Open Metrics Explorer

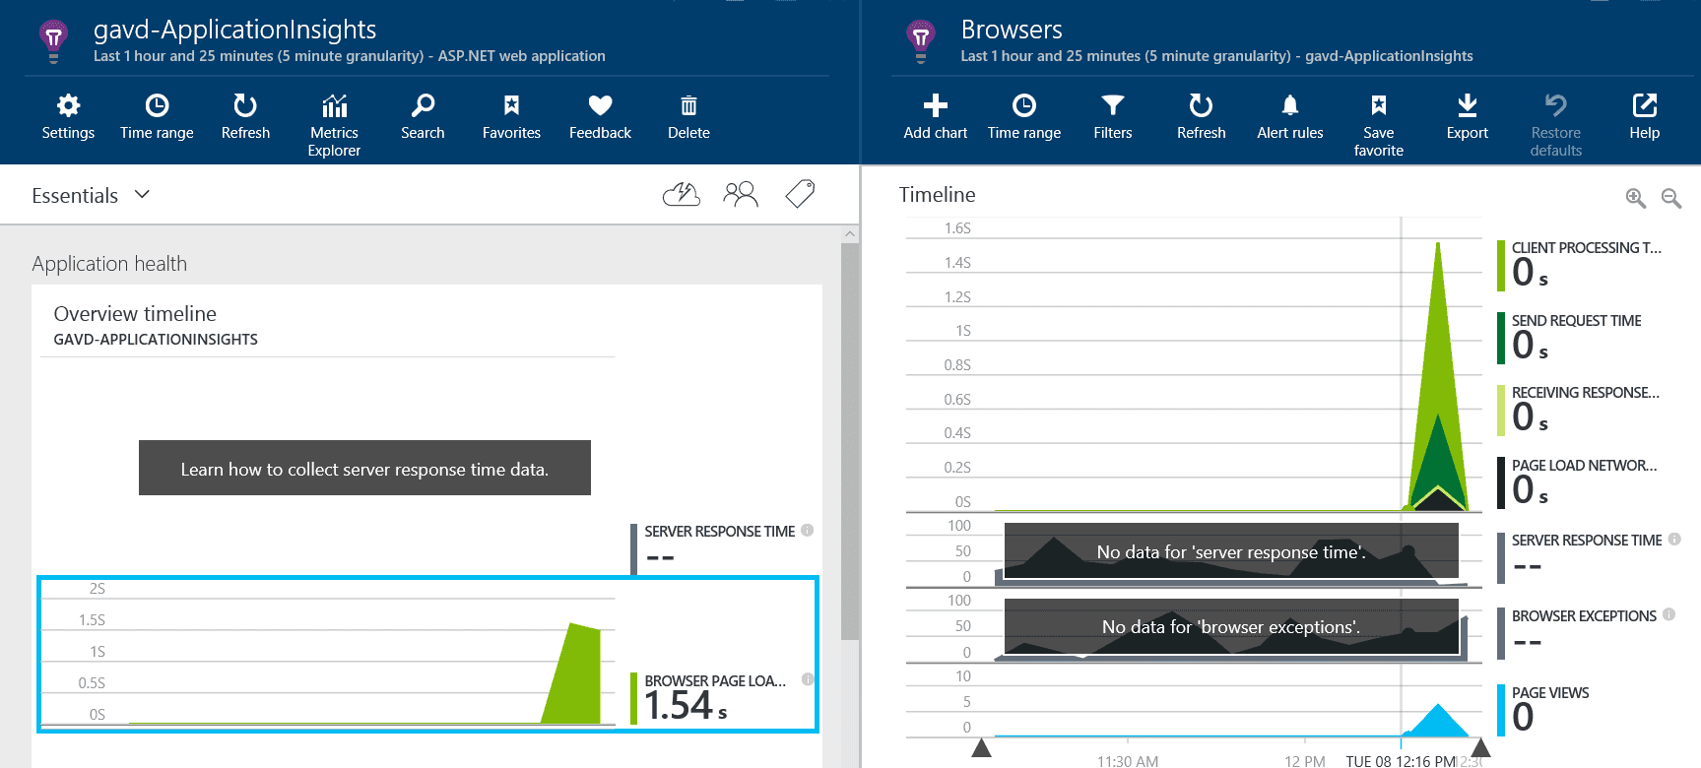point(334,125)
